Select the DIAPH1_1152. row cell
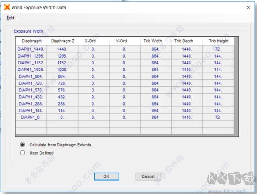 click(31, 63)
